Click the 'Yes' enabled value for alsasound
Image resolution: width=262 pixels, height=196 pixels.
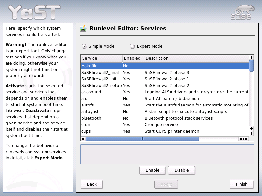[x=126, y=92]
